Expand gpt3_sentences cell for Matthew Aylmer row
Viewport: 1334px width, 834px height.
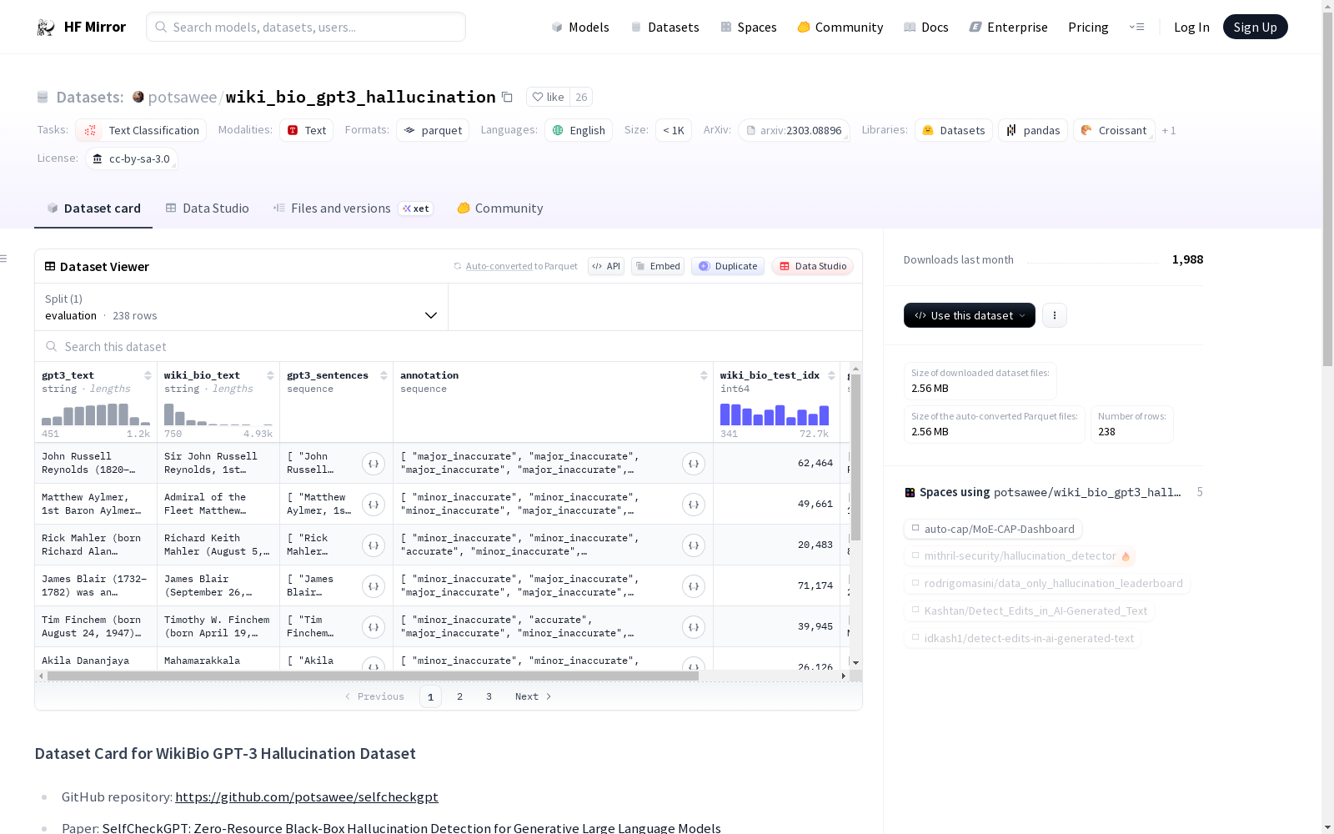coord(374,505)
